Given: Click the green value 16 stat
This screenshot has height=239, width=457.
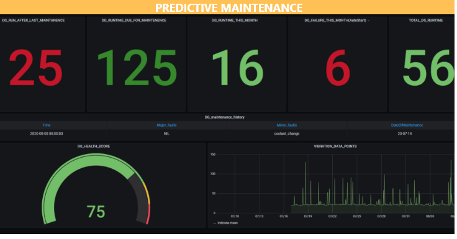Looking at the screenshot, I should [x=238, y=68].
